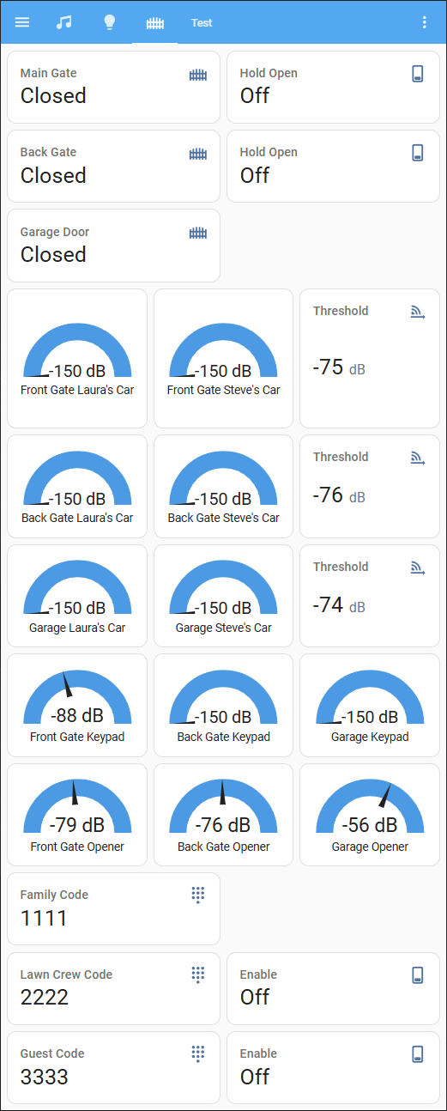447x1111 pixels.
Task: Open the three-dot overflow menu
Action: pyautogui.click(x=424, y=22)
